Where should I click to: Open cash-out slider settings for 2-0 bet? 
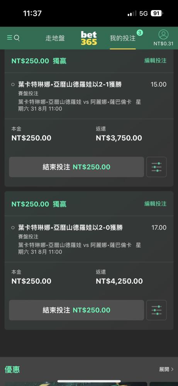coord(156,310)
